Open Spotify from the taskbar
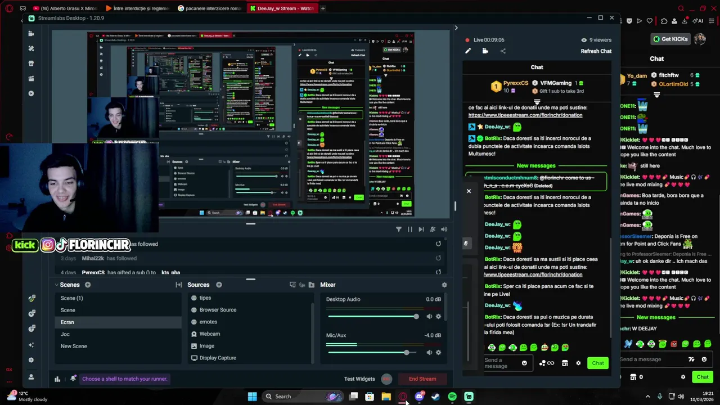This screenshot has width=720, height=405. pos(452,397)
